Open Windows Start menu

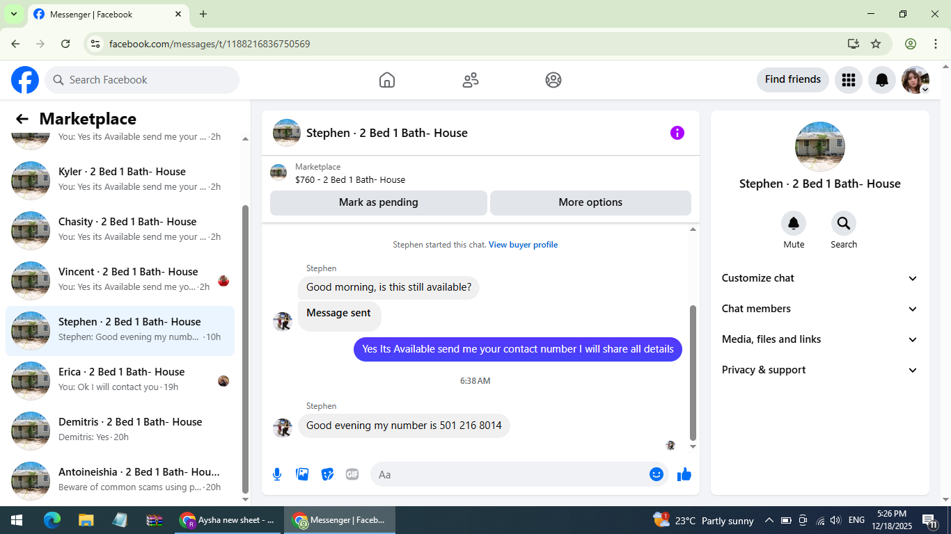pyautogui.click(x=17, y=520)
